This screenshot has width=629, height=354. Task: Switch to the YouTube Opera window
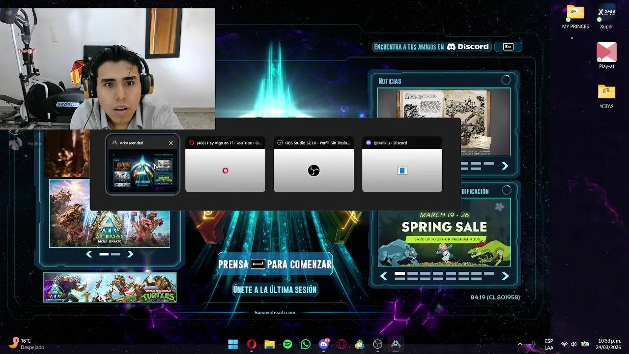coord(225,165)
